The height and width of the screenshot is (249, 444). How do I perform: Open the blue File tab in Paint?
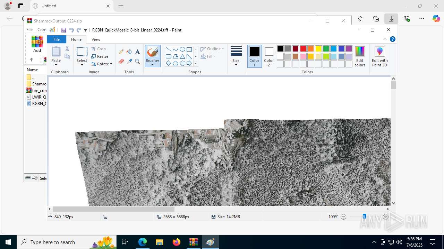pos(57,39)
